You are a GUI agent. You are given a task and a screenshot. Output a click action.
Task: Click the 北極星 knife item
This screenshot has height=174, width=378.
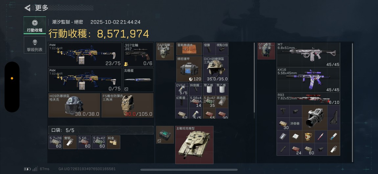click(x=138, y=80)
